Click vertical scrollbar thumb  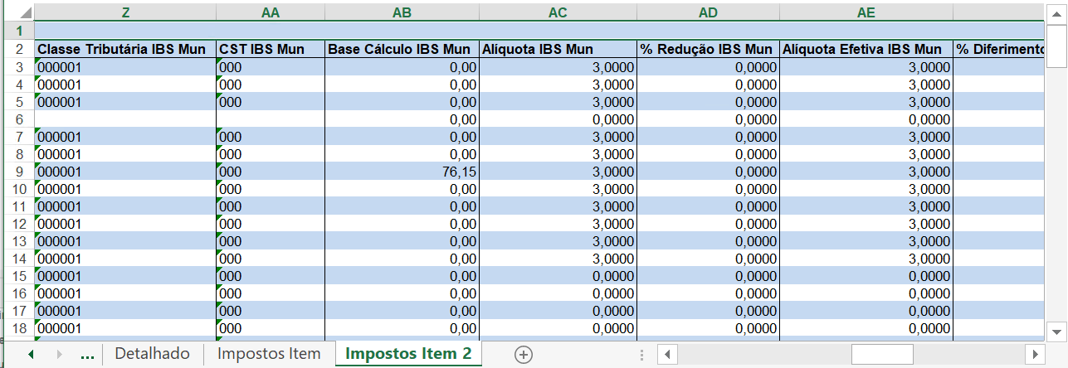(1056, 46)
